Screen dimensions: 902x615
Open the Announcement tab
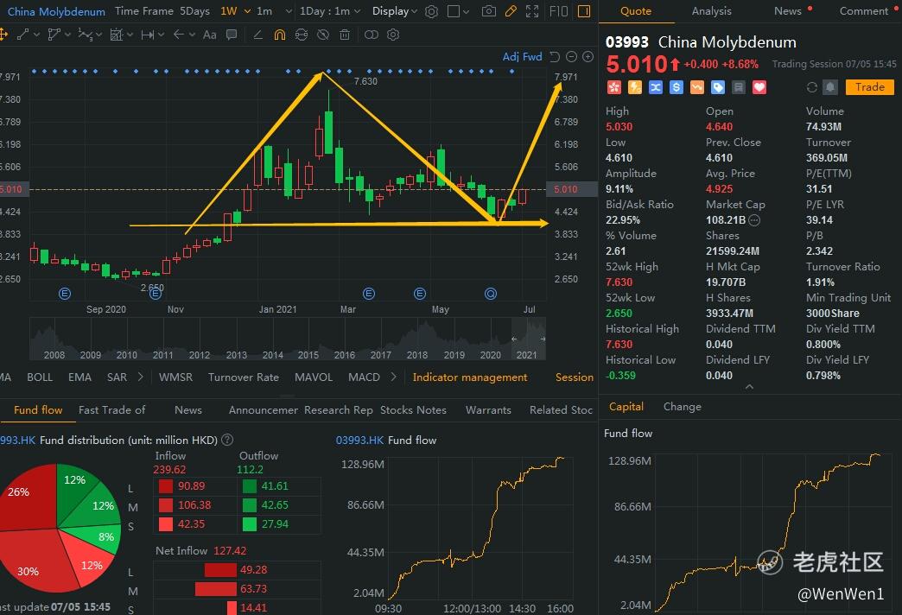click(x=263, y=409)
